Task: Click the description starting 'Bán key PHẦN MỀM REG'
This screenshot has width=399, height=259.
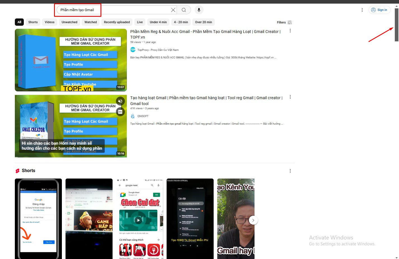Action: click(203, 58)
